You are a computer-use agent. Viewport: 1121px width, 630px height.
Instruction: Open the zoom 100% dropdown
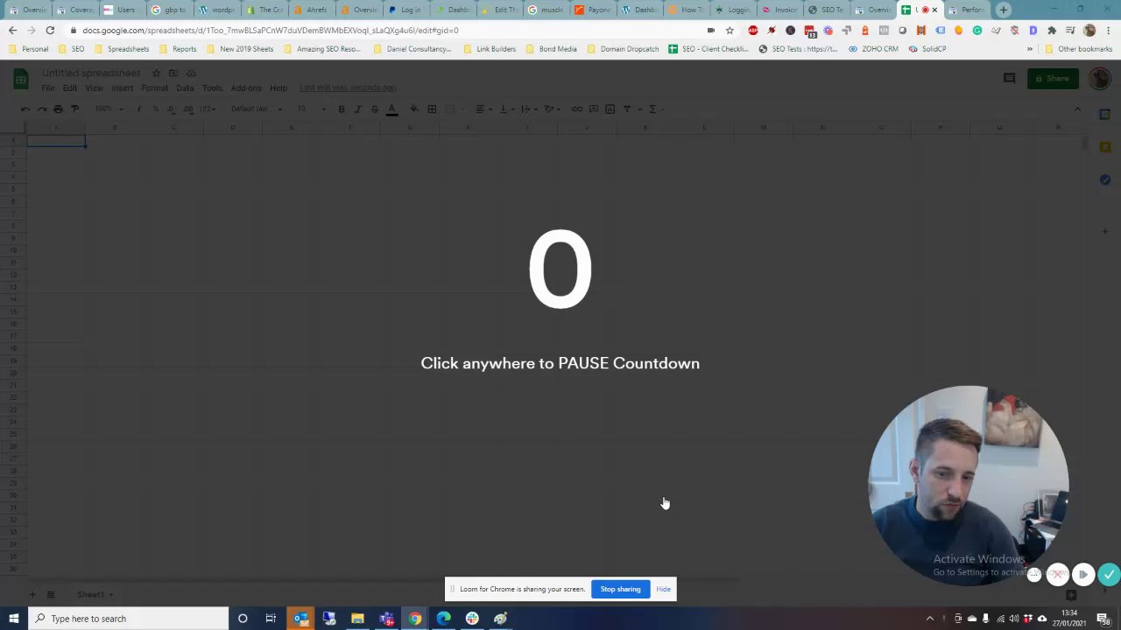[109, 108]
